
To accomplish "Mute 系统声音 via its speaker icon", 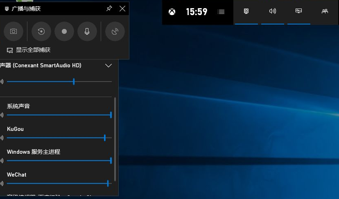I will coord(2,115).
